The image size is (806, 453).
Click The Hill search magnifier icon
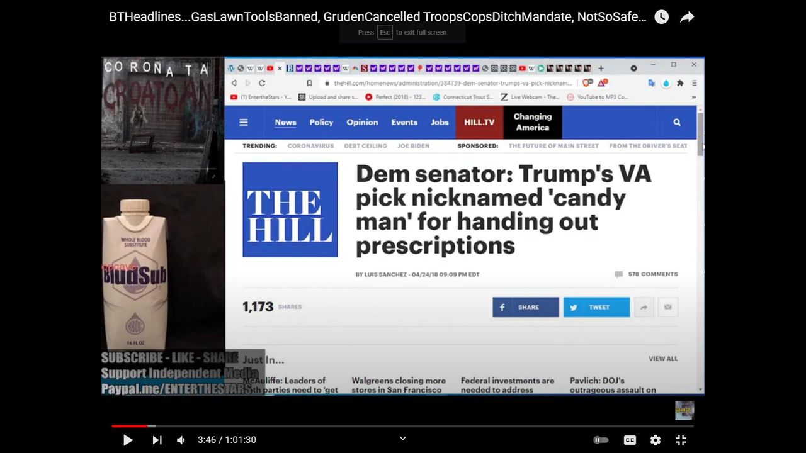click(677, 122)
